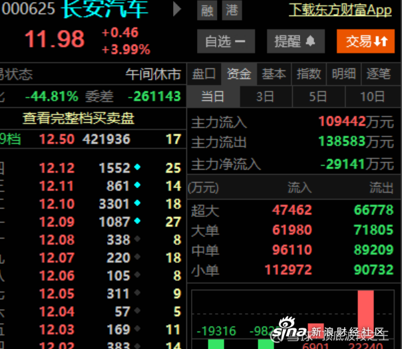The image size is (402, 349).
Task: Click 主力净流入 value -29141万元
Action: tap(357, 164)
